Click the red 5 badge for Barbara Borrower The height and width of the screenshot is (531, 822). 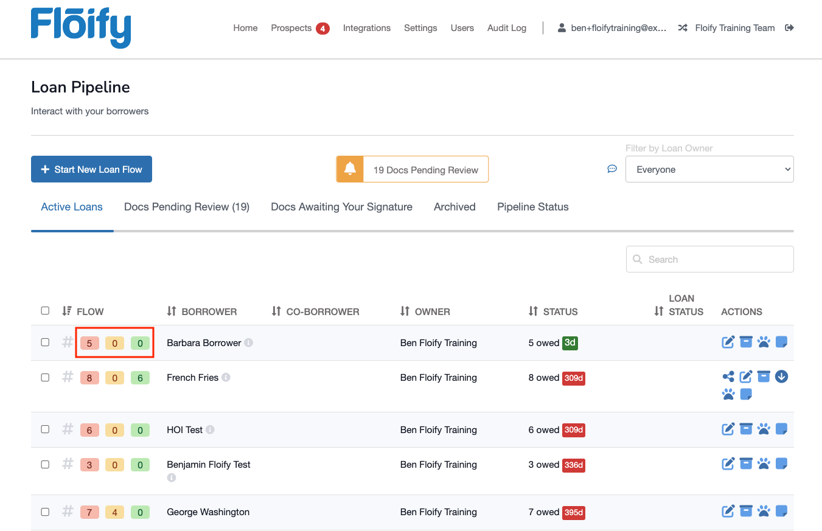89,343
